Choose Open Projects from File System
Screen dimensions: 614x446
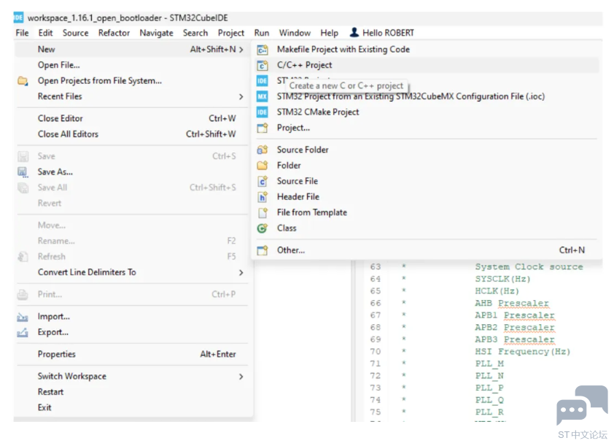pos(99,81)
